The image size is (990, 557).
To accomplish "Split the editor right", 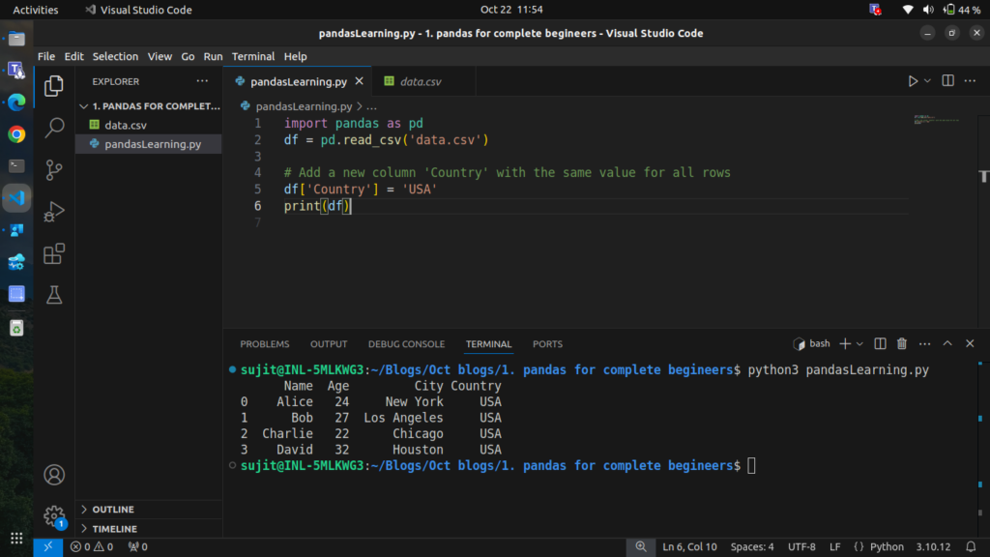I will (947, 81).
